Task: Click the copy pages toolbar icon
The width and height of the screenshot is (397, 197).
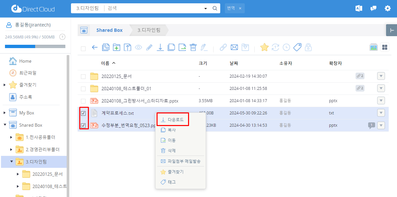Action: pyautogui.click(x=171, y=47)
